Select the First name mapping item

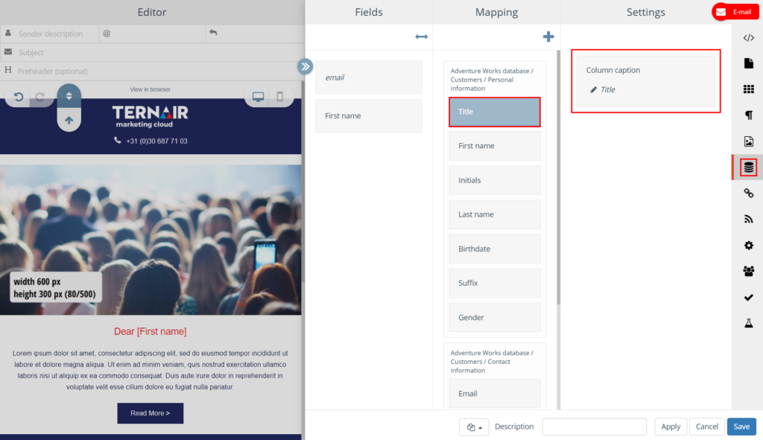coord(495,146)
